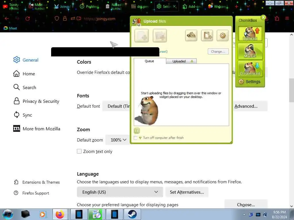Screen dimensions: 294x220
Task: Click the paste from clipboard button in Upload window
Action: (x=207, y=35)
